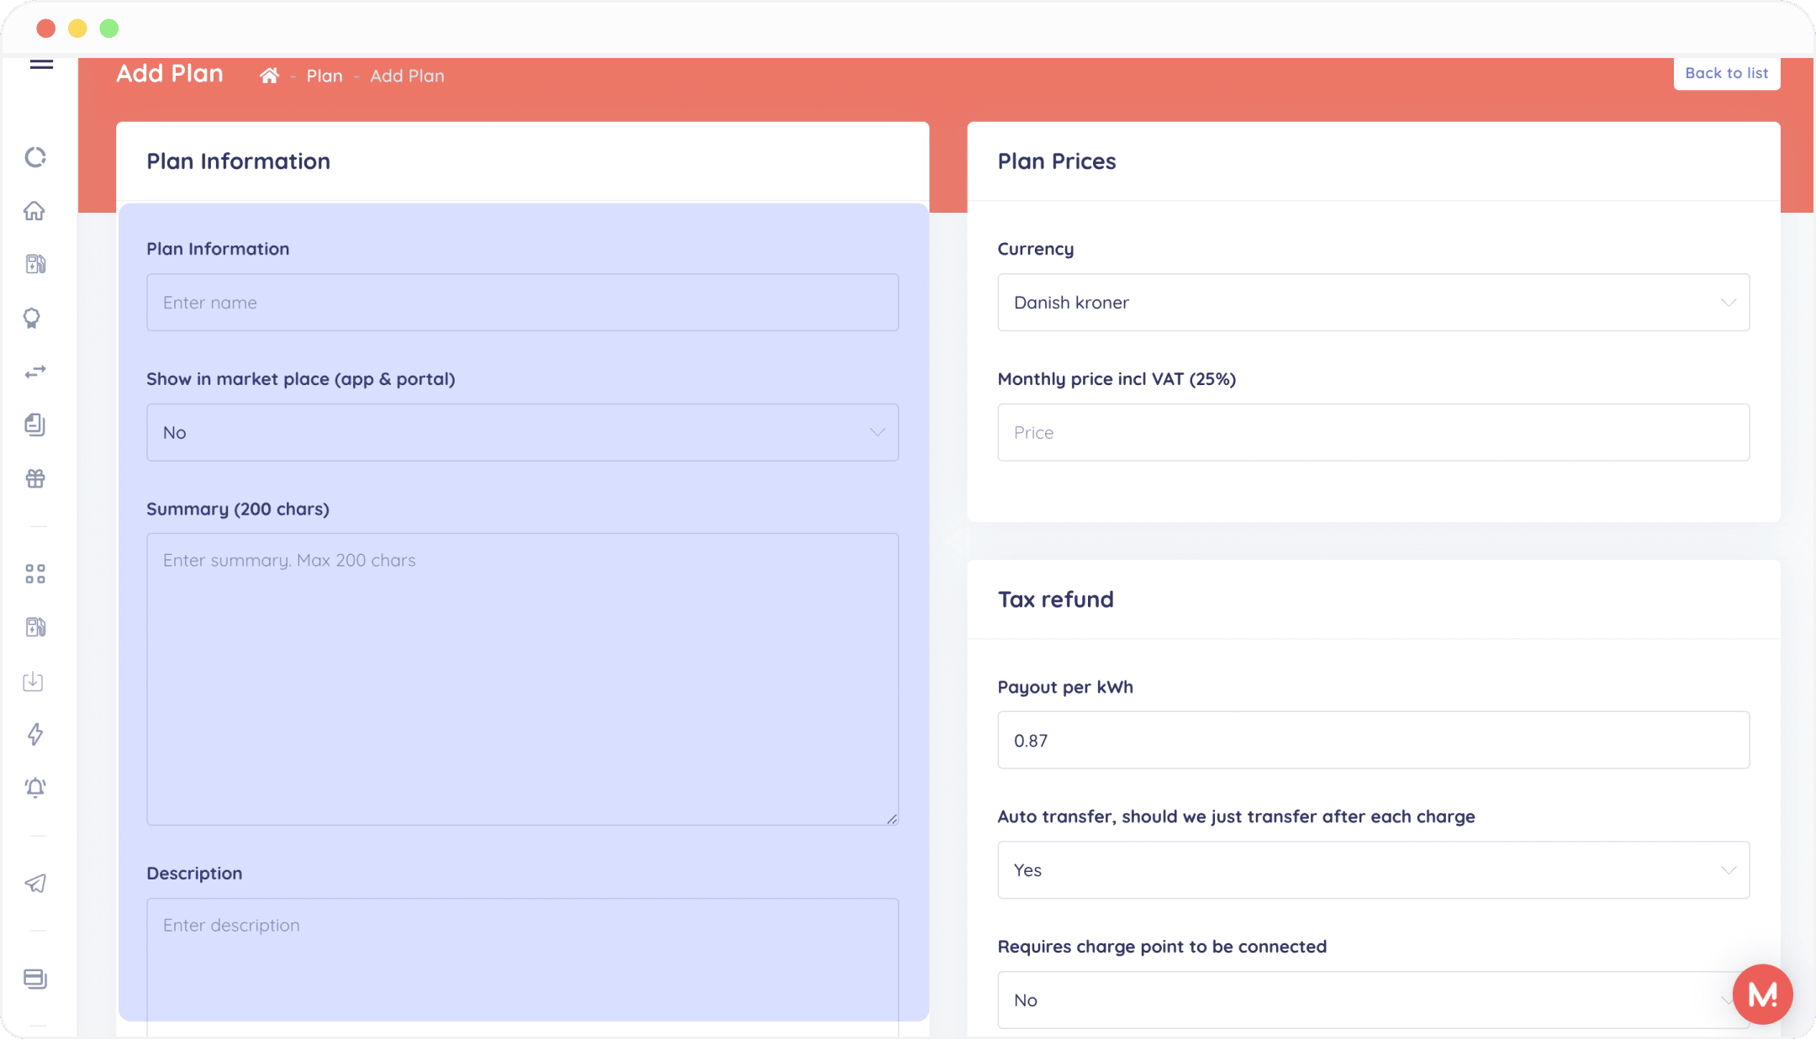Open the upper charging station icon
The width and height of the screenshot is (1816, 1040).
point(35,264)
